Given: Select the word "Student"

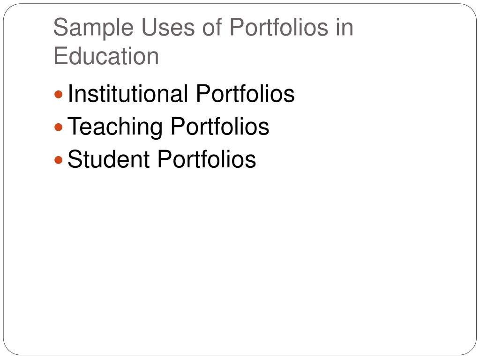Looking at the screenshot, I should [x=108, y=159].
